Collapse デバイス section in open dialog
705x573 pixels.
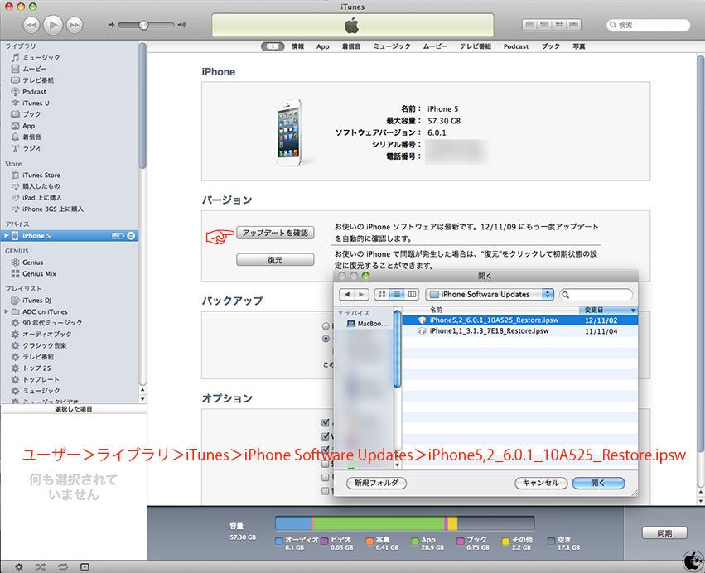tap(340, 313)
